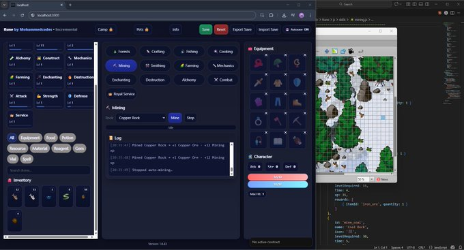Switch to the Combat skill tab
The image size is (464, 250).
click(223, 80)
